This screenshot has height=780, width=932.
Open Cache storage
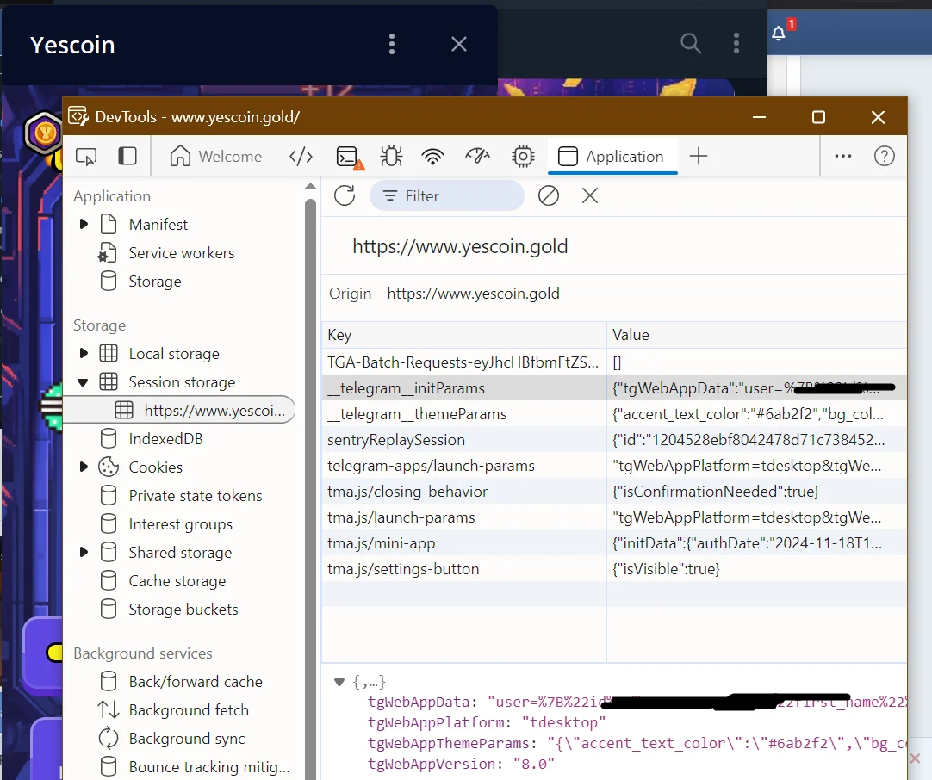177,581
